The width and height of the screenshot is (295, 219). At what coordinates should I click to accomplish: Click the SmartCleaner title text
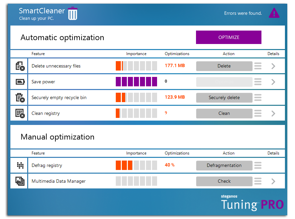(x=42, y=11)
